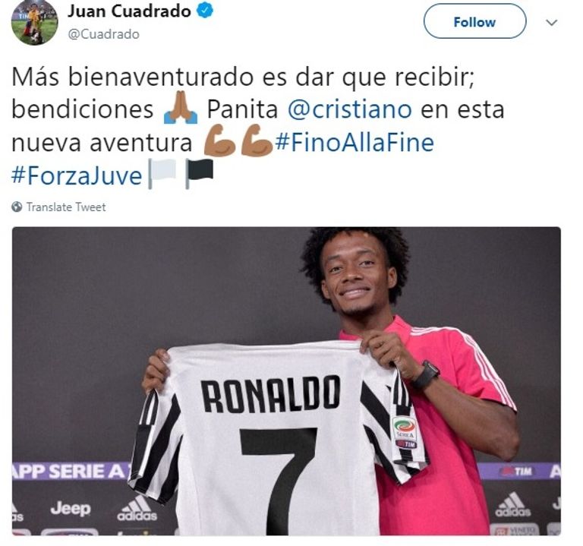This screenshot has height=546, width=583.
Task: Open the @cristiano mention
Action: point(349,109)
